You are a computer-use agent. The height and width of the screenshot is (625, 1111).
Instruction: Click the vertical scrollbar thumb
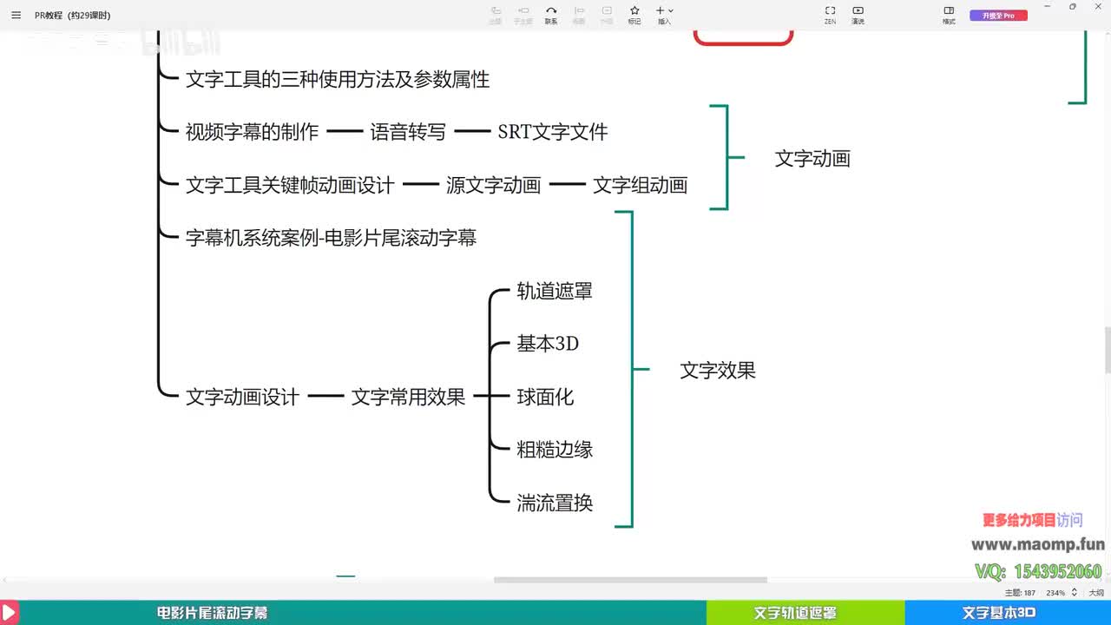[1108, 350]
